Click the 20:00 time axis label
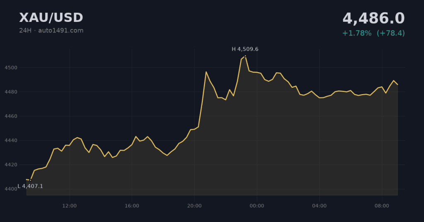Viewport: 424px width, 222px height. (195, 206)
